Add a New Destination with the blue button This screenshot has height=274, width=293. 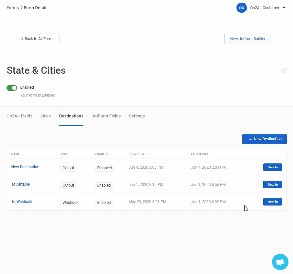264,139
